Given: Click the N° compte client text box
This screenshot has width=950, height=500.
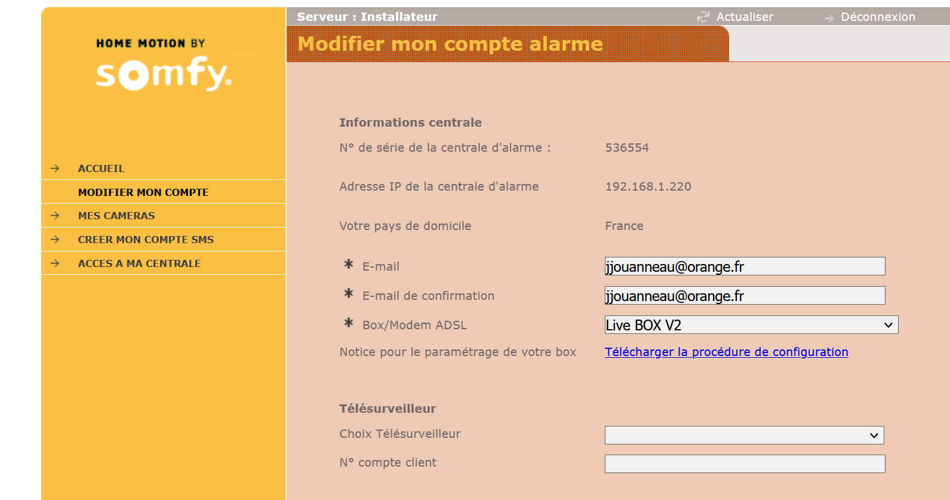Looking at the screenshot, I should 744,464.
